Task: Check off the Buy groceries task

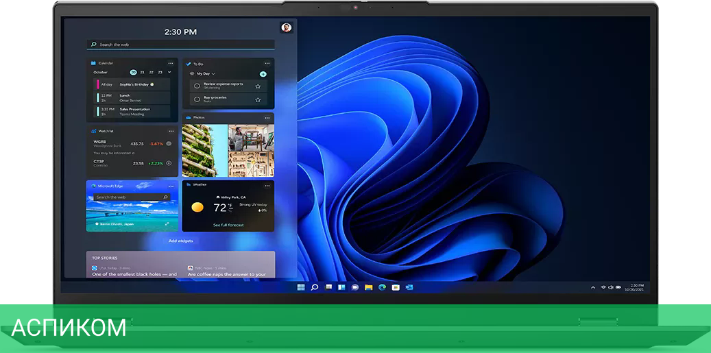Action: coord(197,99)
